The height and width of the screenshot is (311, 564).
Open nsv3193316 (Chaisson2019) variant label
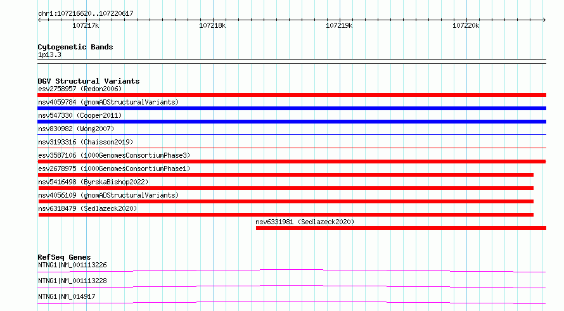pyautogui.click(x=86, y=142)
